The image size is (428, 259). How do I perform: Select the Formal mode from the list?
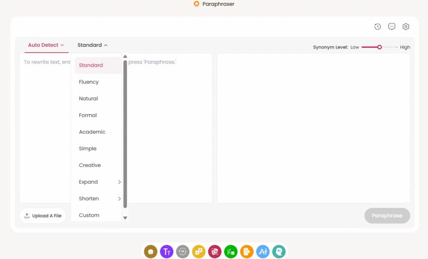point(88,115)
